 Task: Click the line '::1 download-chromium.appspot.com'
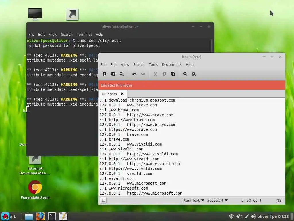pos(138,100)
